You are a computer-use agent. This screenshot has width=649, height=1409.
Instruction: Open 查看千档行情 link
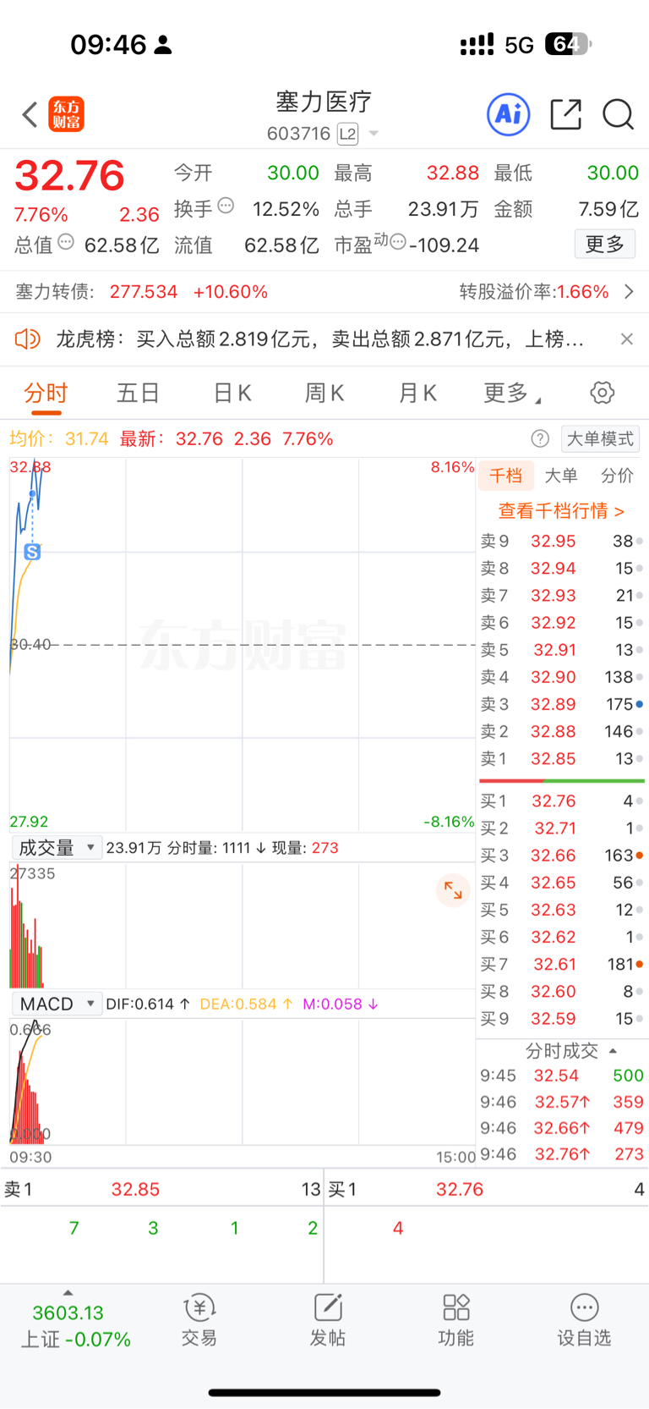[x=561, y=510]
